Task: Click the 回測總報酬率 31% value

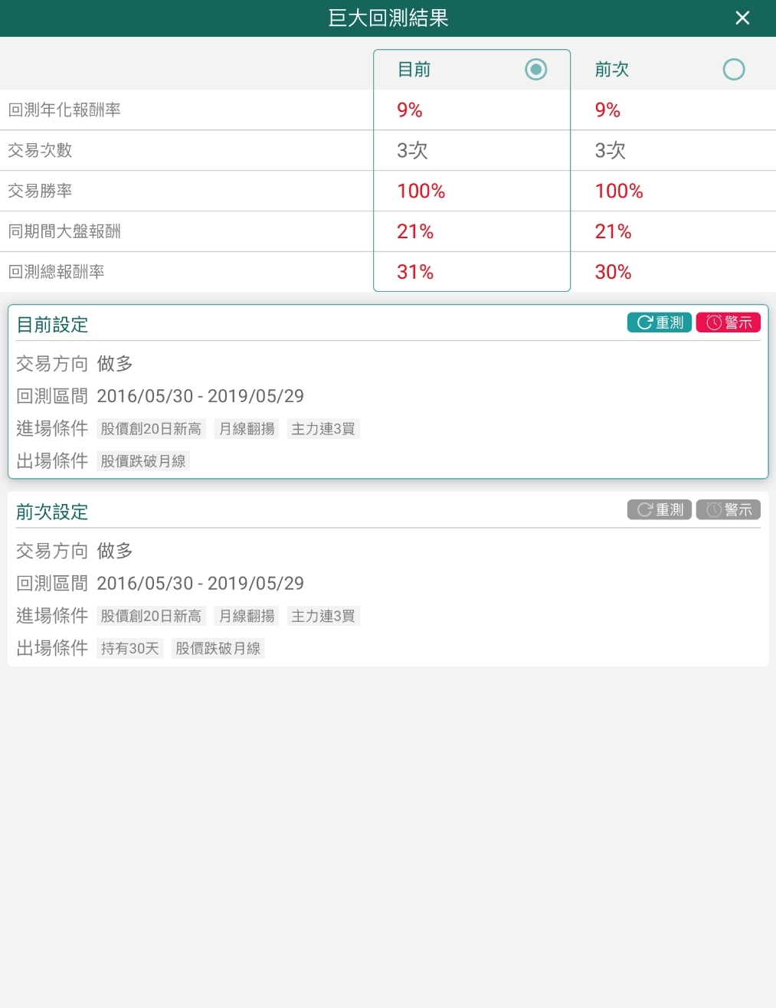Action: click(414, 272)
